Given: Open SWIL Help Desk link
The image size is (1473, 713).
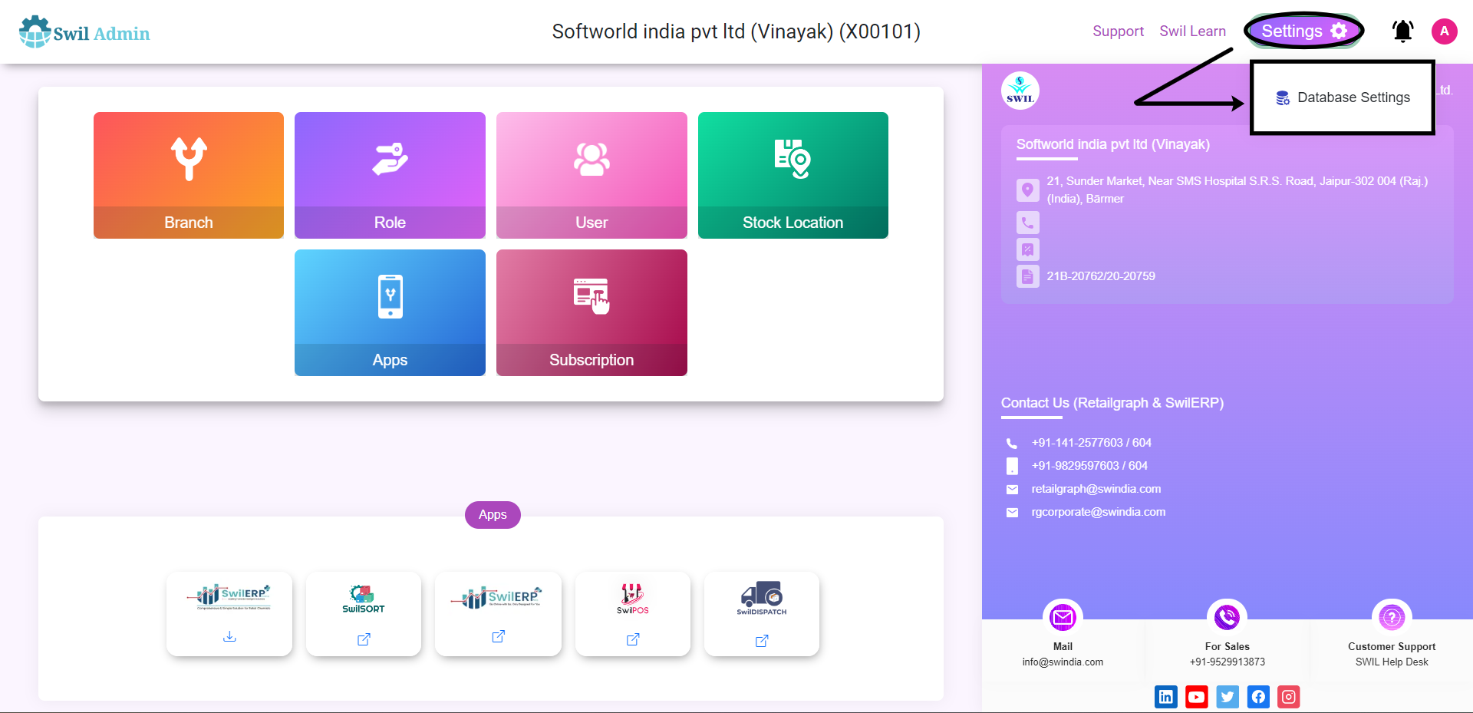Looking at the screenshot, I should click(1392, 662).
